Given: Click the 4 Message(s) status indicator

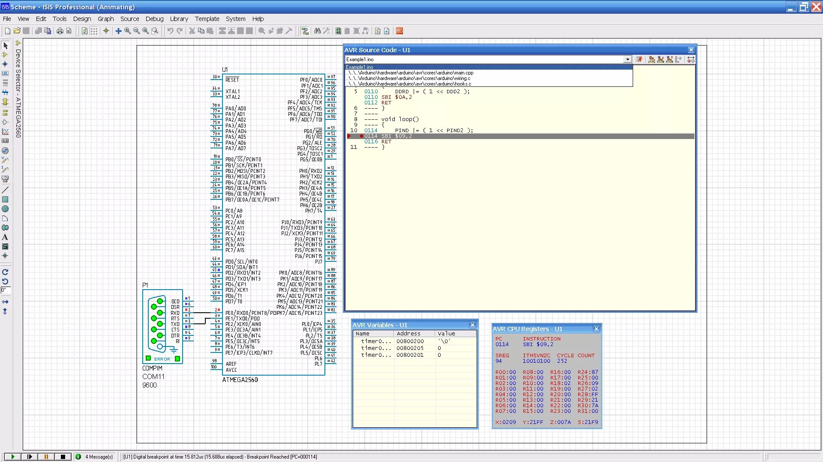Looking at the screenshot, I should pos(95,457).
